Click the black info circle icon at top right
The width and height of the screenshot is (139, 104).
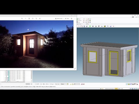(x=133, y=17)
